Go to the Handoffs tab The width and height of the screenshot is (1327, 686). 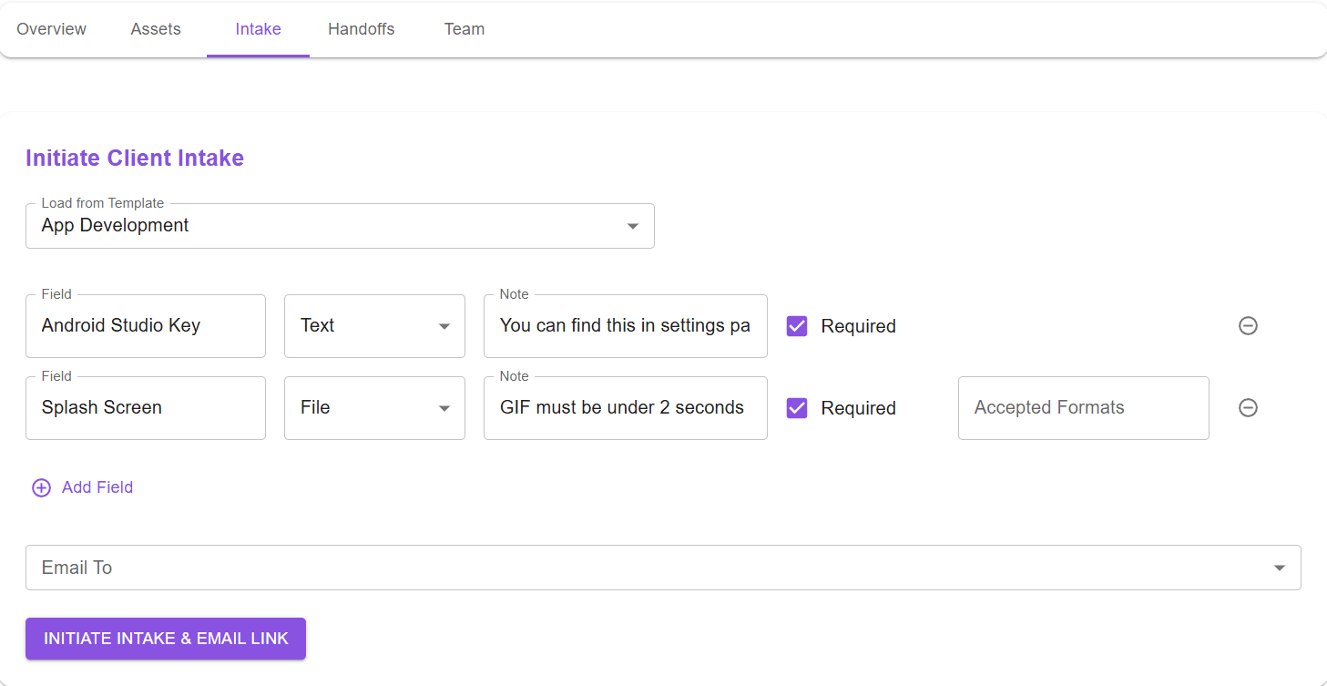click(x=361, y=28)
